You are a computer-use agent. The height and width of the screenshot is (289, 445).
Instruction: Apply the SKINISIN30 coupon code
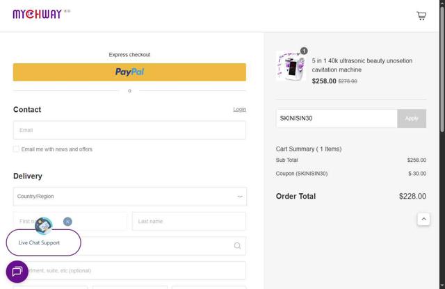tap(412, 118)
